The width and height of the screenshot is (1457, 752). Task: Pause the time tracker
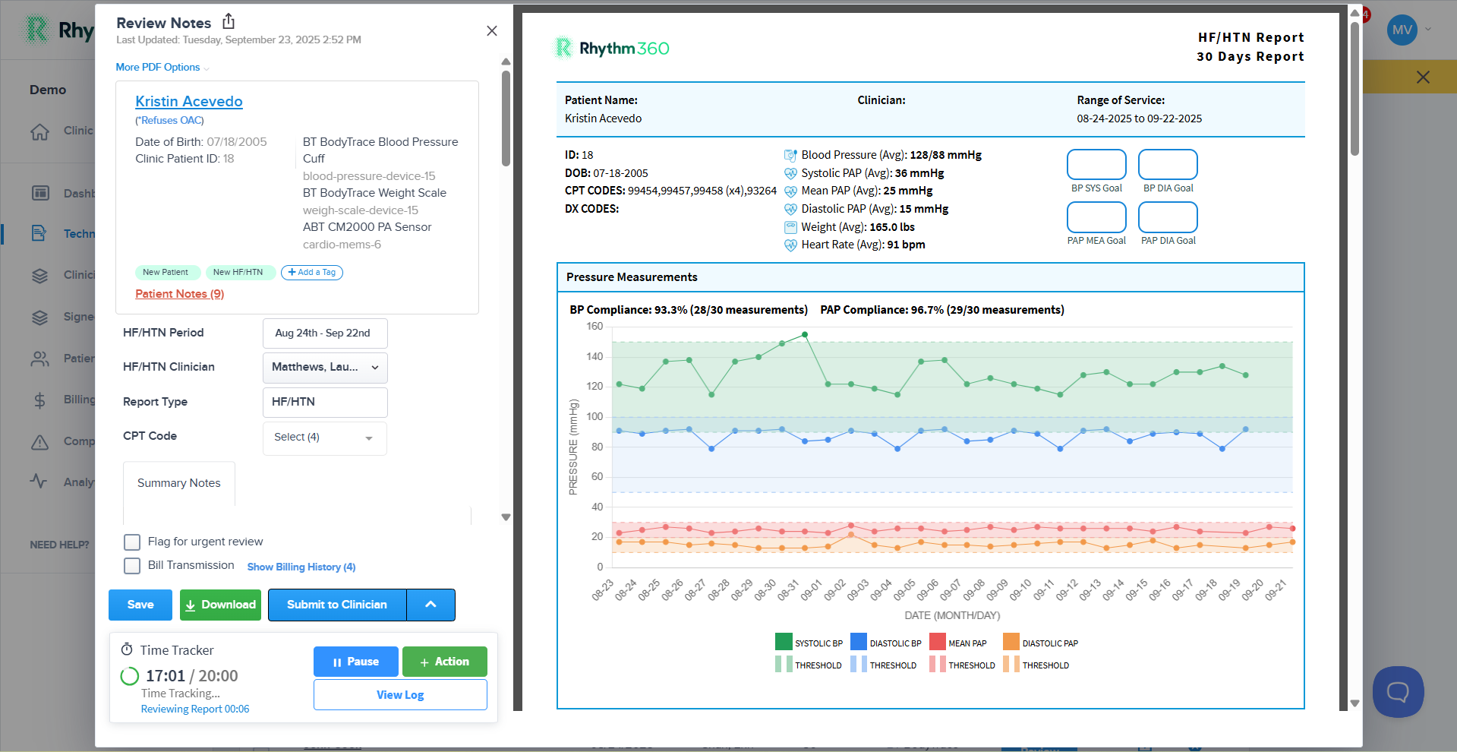pyautogui.click(x=355, y=662)
